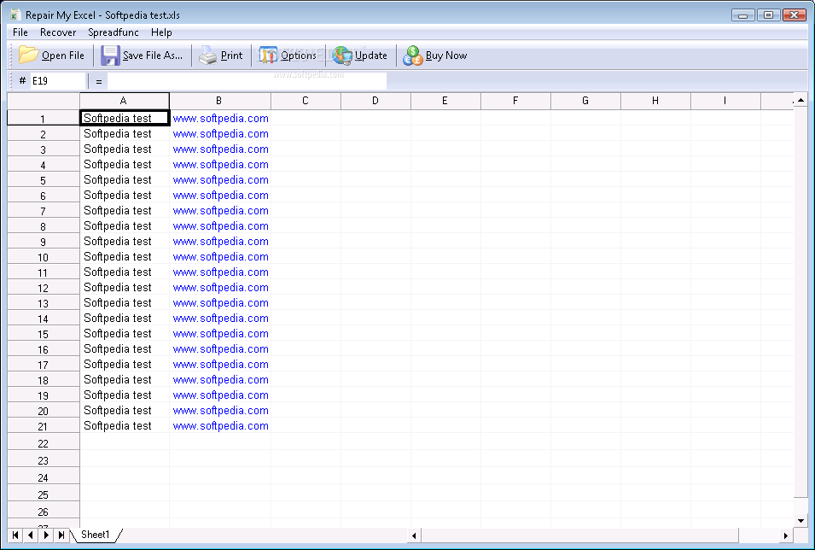Click www.softpedia.com link in row 17
This screenshot has height=550, width=815.
[x=221, y=364]
